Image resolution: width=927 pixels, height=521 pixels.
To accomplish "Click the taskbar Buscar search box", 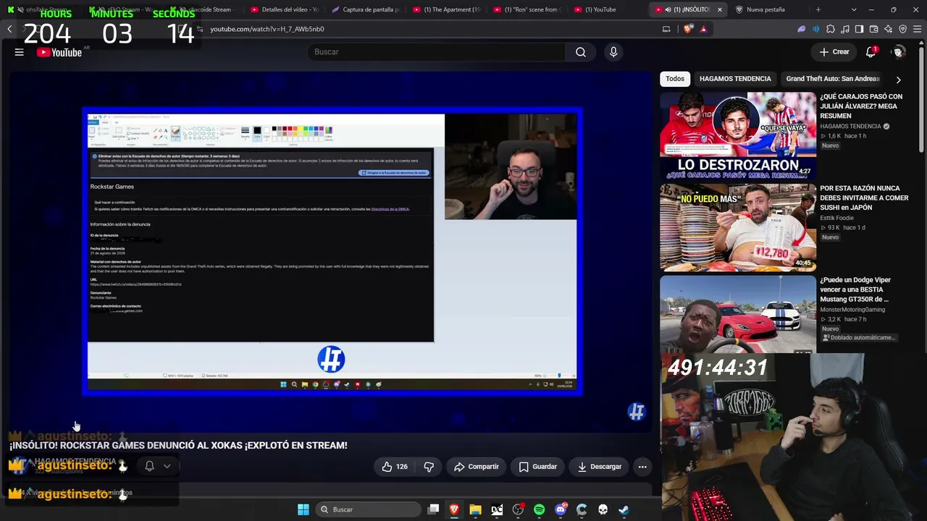I will coord(369,509).
